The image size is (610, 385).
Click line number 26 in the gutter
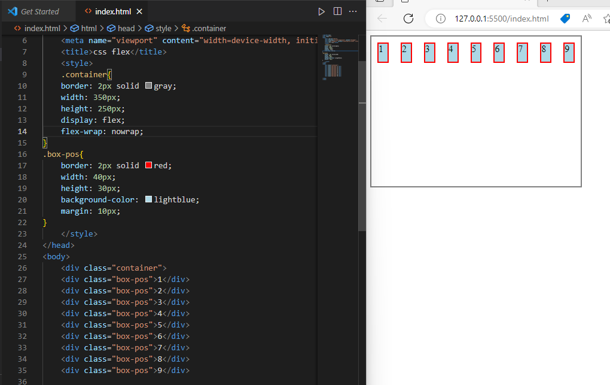click(22, 268)
